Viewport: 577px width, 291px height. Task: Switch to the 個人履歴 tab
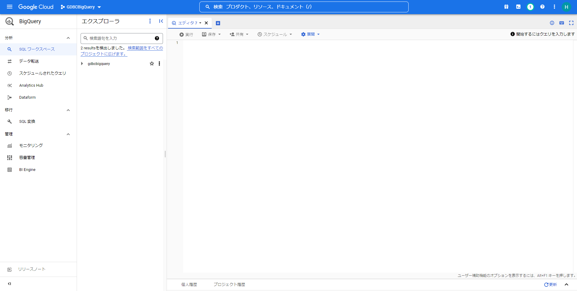(189, 284)
